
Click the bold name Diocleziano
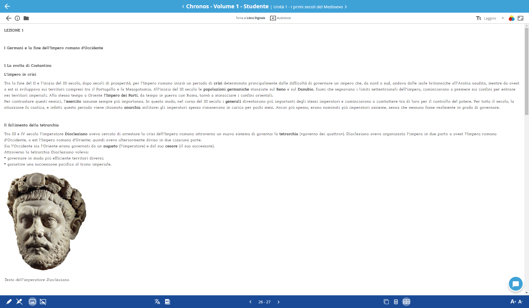(76, 134)
